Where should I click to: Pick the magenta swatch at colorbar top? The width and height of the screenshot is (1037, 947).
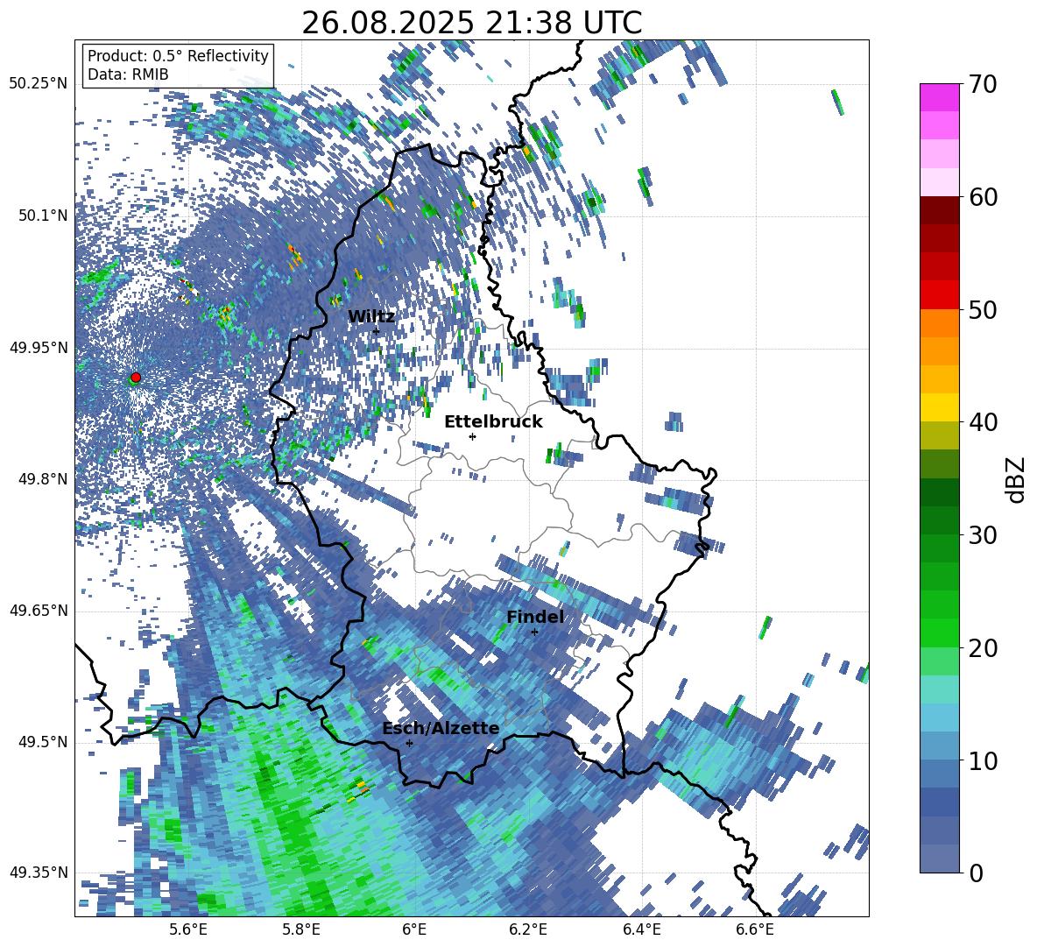coord(940,97)
